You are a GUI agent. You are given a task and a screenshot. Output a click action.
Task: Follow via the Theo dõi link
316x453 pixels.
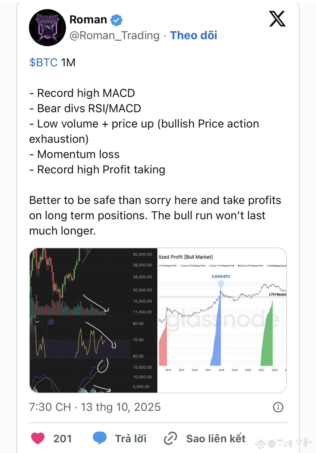point(193,36)
